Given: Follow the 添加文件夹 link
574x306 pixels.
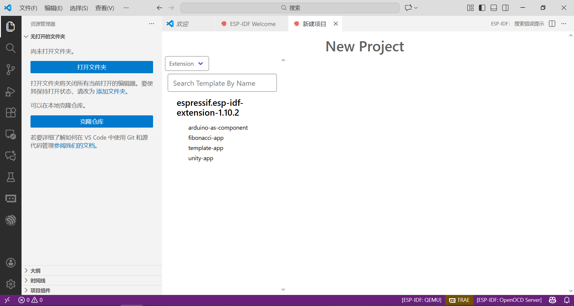Looking at the screenshot, I should coord(111,91).
